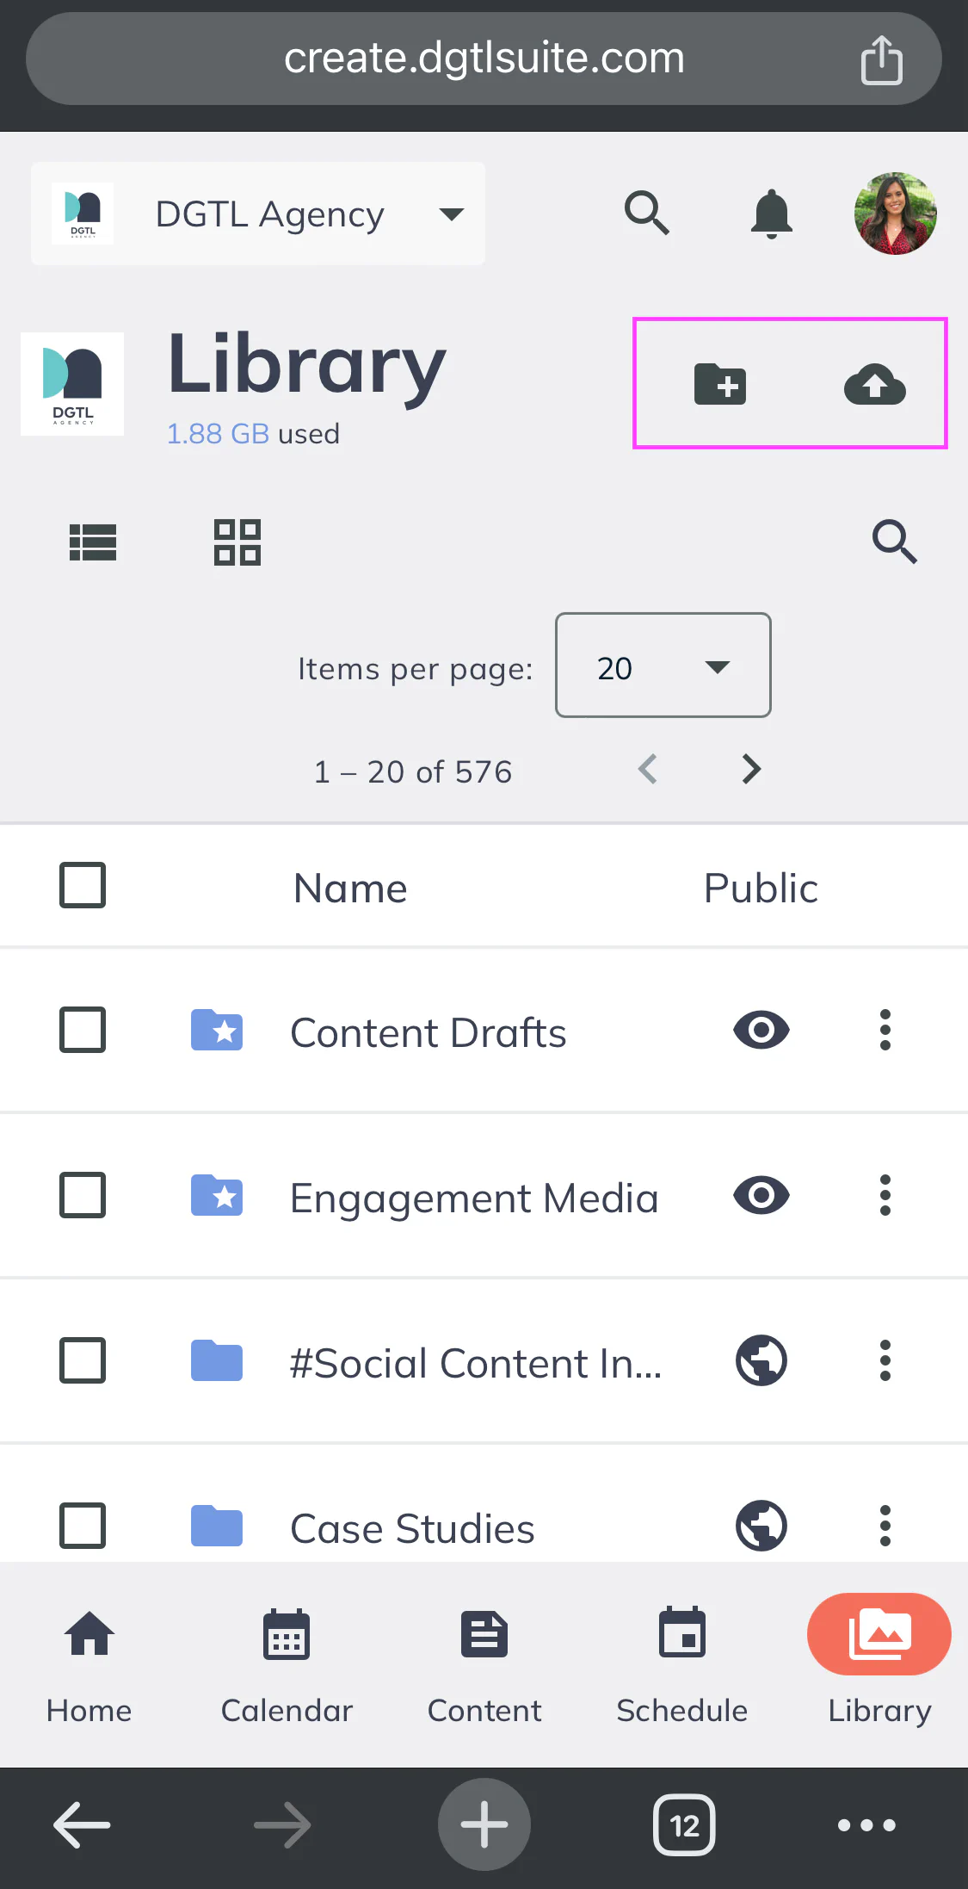
Task: Tap the browser share icon
Action: tap(881, 59)
